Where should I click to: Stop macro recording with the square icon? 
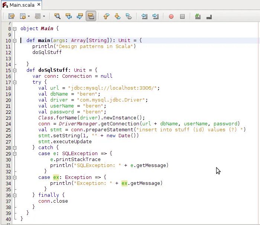tap(182, 16)
